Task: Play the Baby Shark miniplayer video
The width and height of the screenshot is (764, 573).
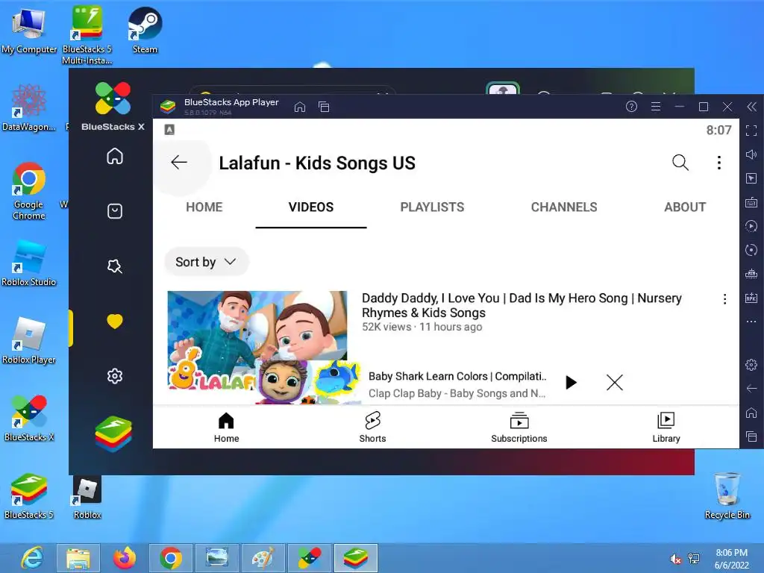Action: (571, 383)
